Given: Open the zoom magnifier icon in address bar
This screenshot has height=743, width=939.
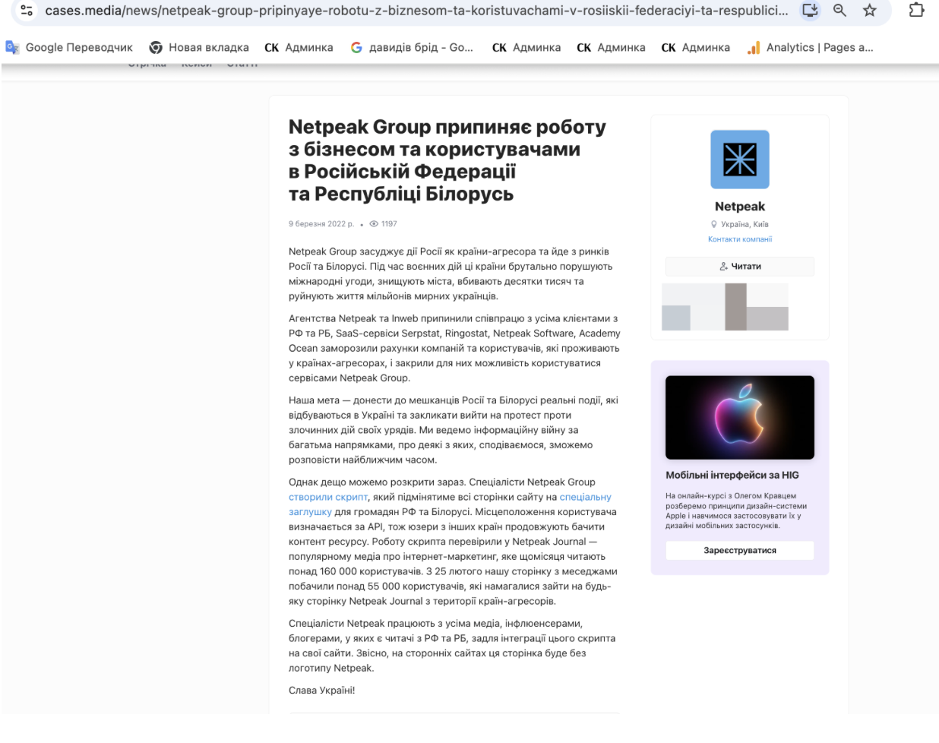Looking at the screenshot, I should (x=840, y=11).
